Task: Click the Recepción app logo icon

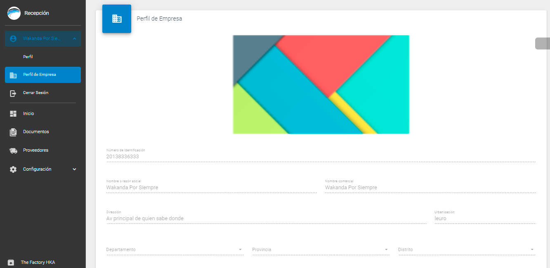Action: coord(14,13)
